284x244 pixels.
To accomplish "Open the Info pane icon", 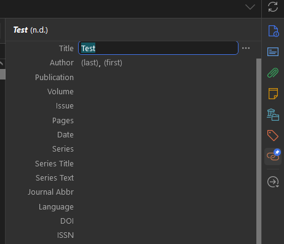I will pyautogui.click(x=274, y=31).
